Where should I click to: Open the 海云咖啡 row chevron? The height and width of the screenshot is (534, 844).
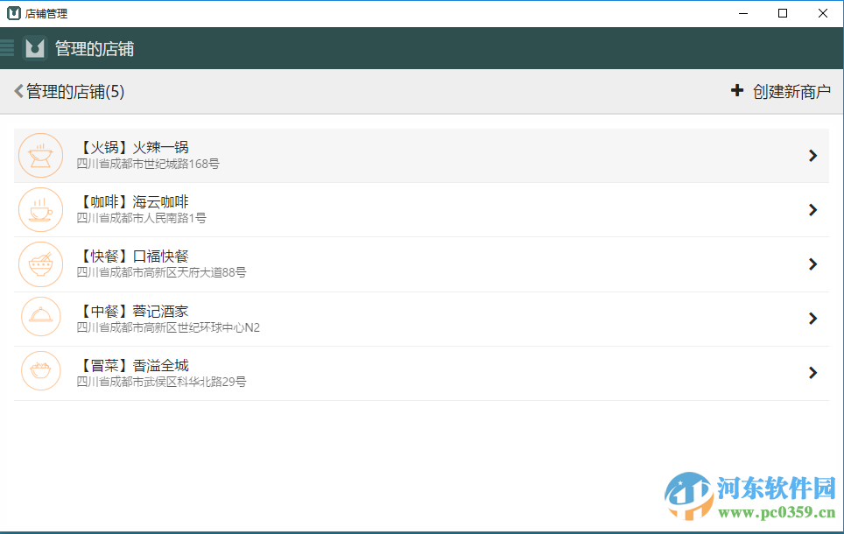[x=812, y=210]
